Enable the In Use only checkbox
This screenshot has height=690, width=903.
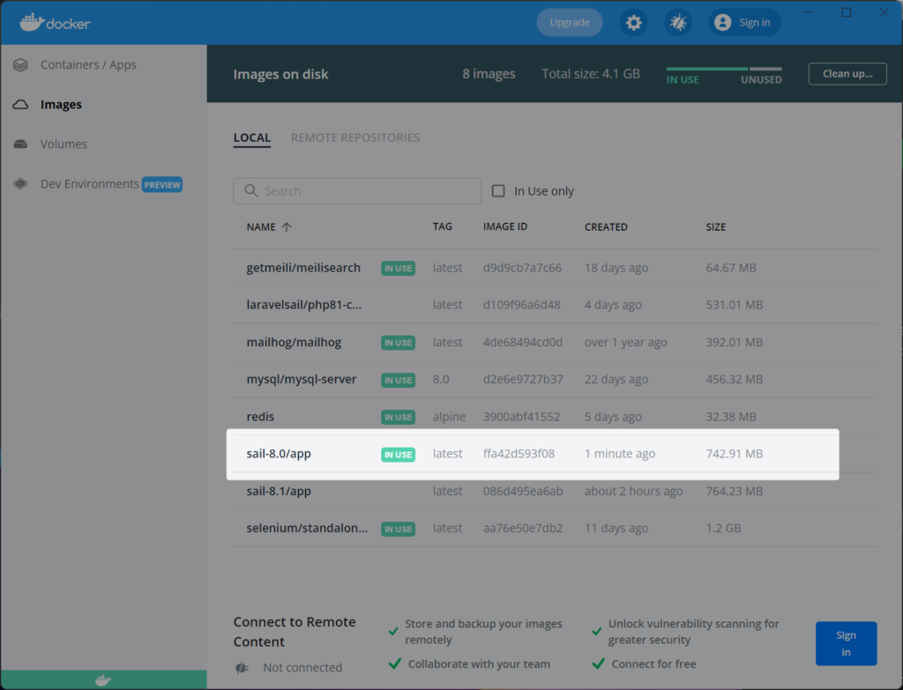[x=498, y=190]
